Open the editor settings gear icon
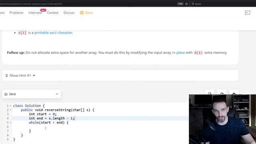This screenshot has width=256, height=144. point(234,94)
